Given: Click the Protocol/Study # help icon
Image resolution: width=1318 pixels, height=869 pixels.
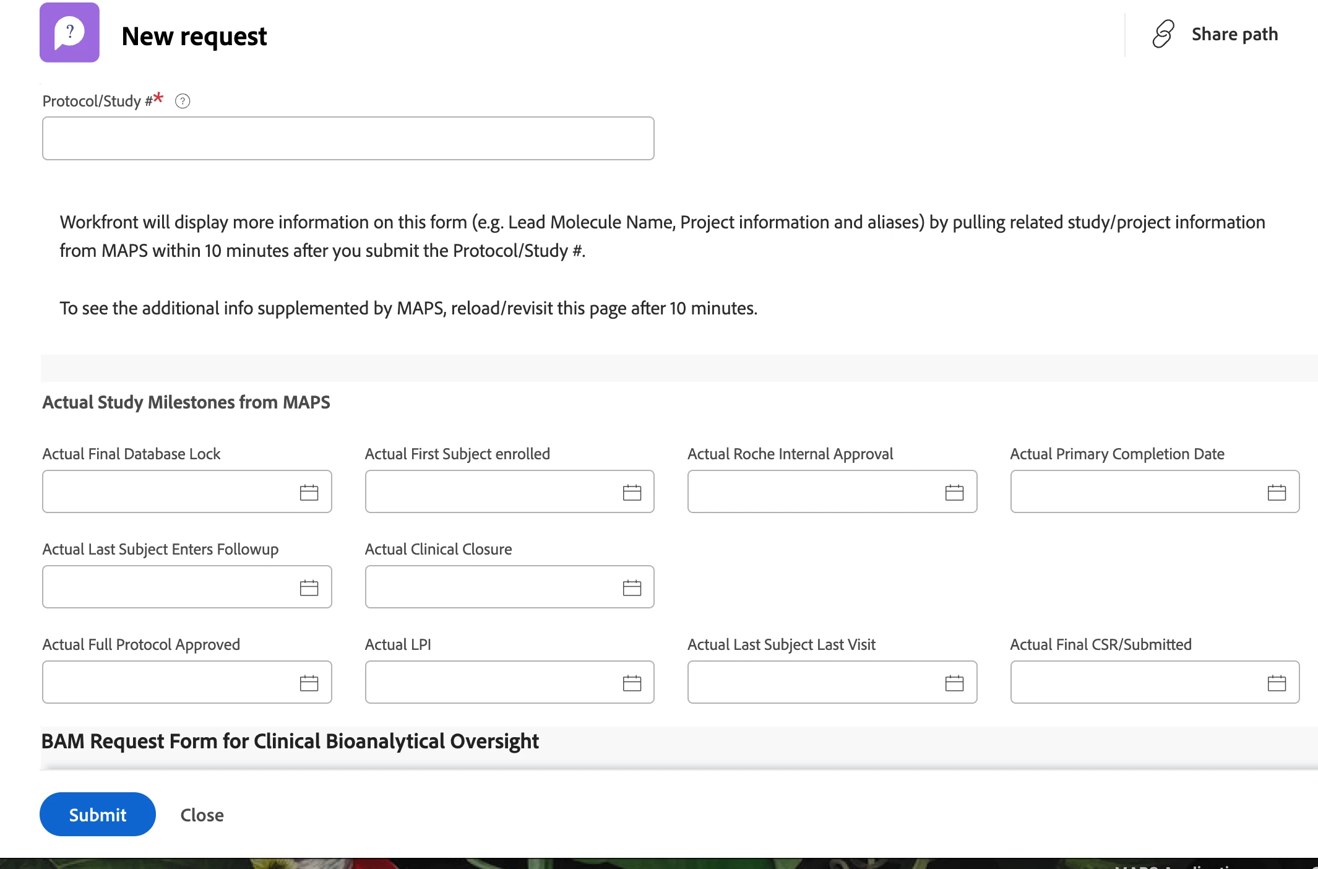Looking at the screenshot, I should [x=183, y=101].
